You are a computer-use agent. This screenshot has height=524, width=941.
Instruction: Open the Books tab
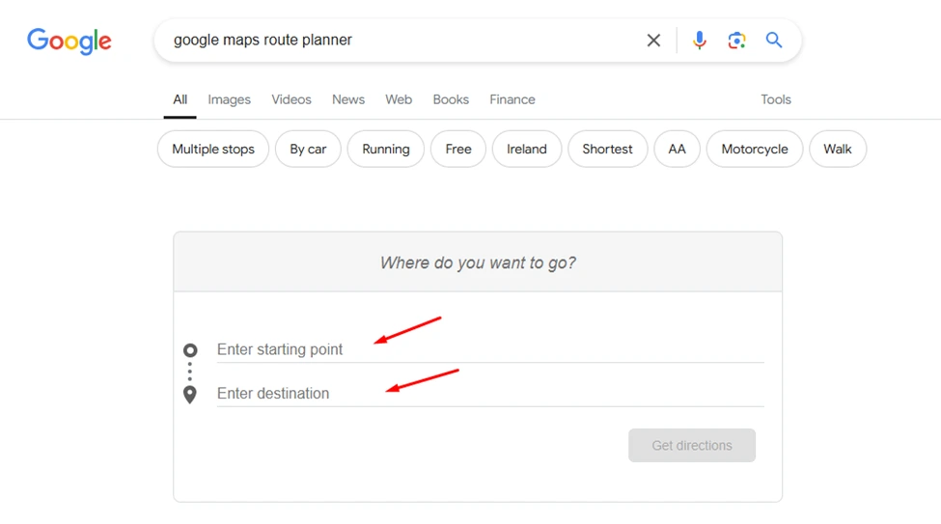click(x=451, y=99)
